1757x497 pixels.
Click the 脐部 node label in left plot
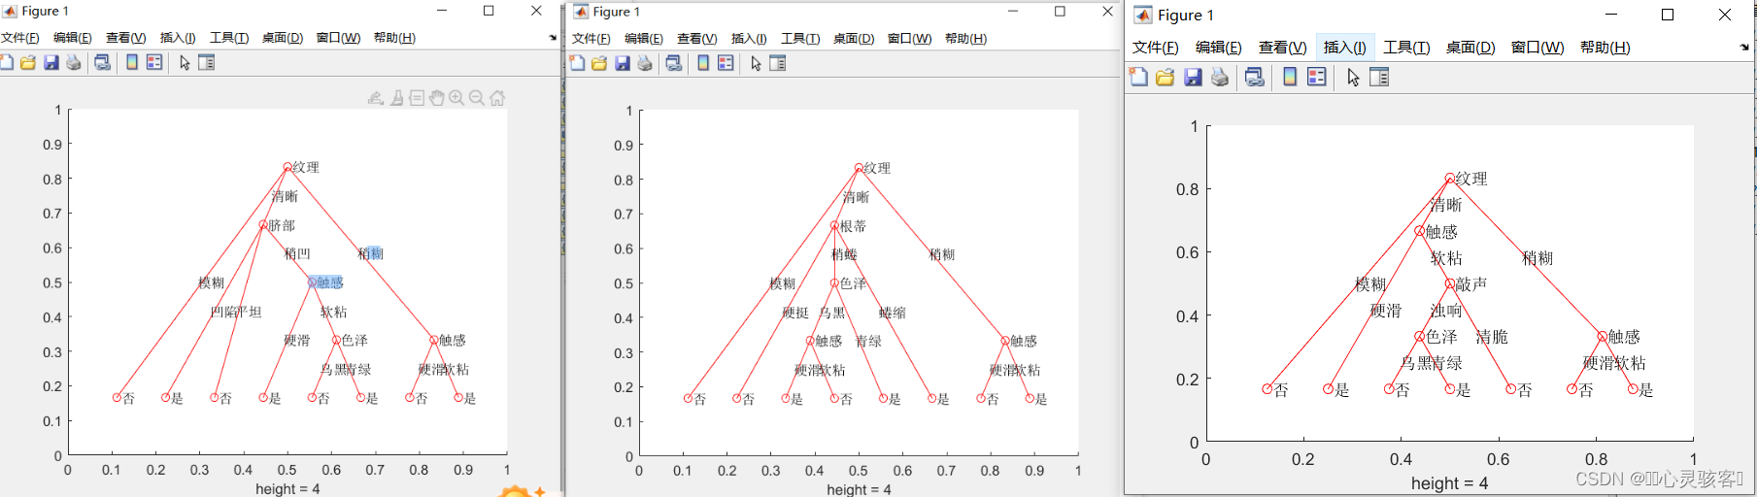(x=282, y=225)
